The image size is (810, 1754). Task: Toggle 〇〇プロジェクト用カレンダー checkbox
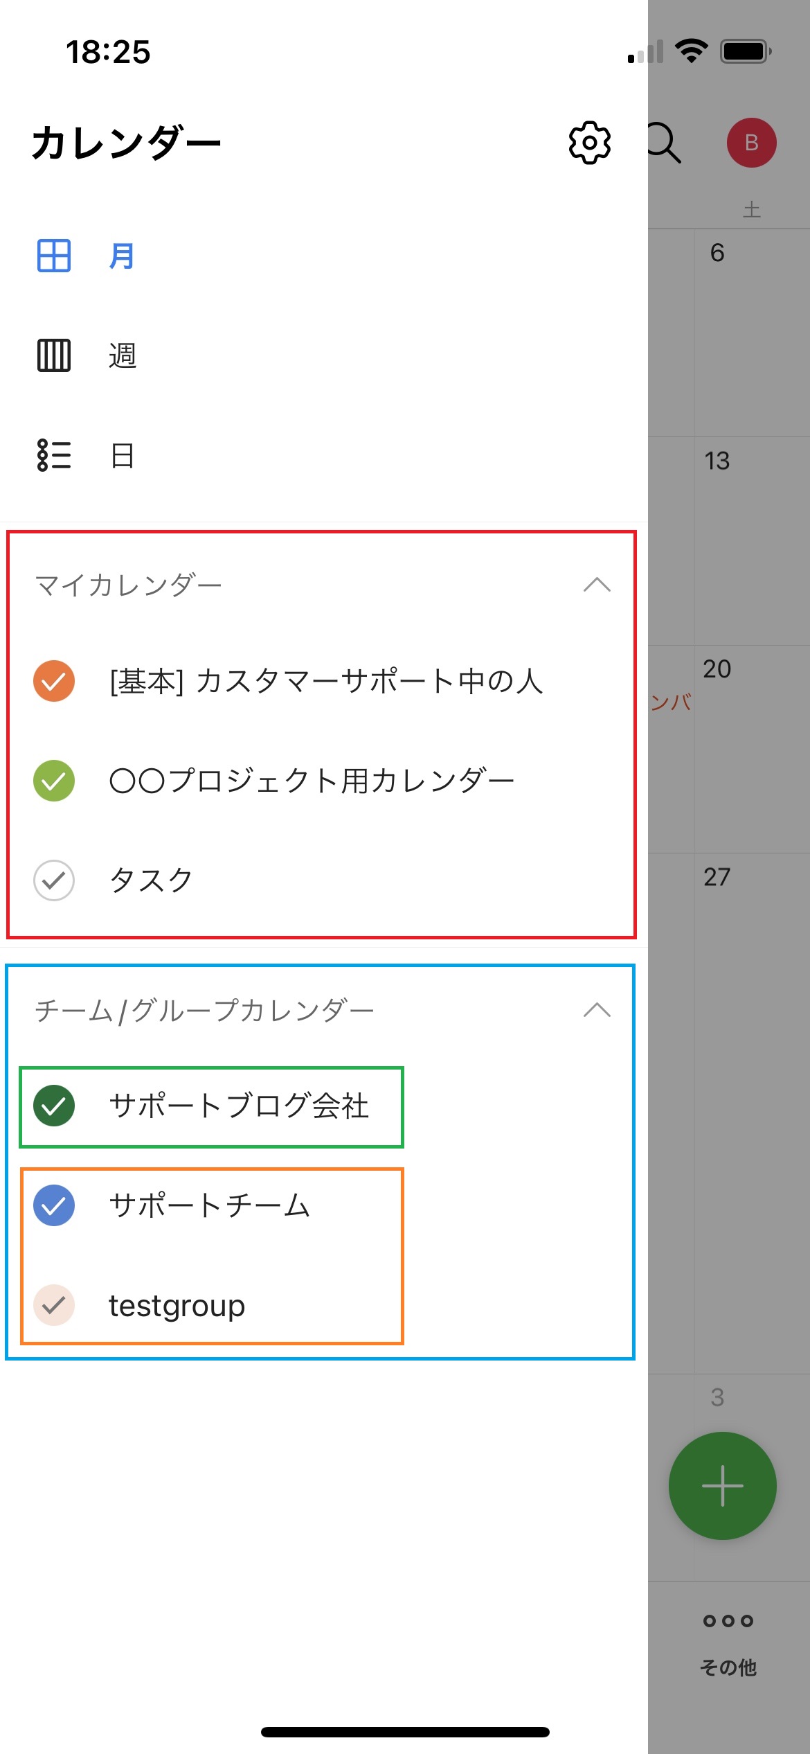(x=54, y=781)
